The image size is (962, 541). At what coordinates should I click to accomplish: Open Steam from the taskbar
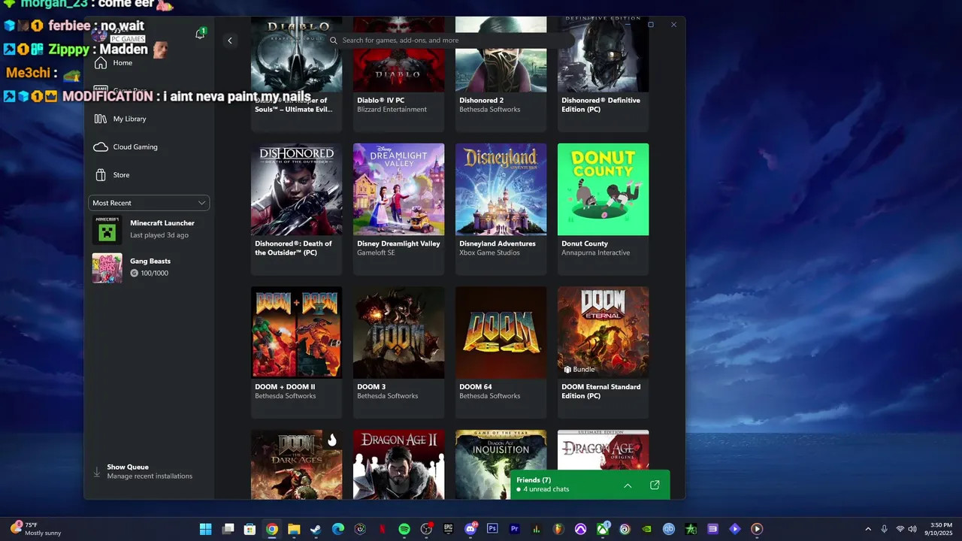[x=316, y=529]
